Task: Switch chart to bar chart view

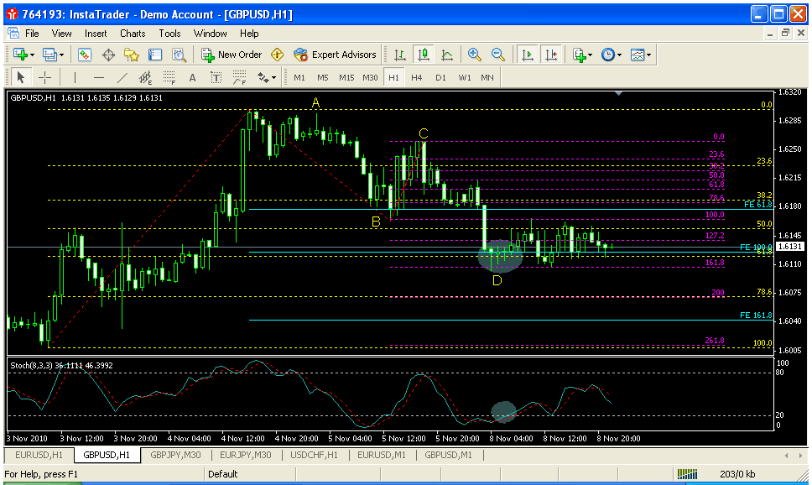Action: [400, 55]
